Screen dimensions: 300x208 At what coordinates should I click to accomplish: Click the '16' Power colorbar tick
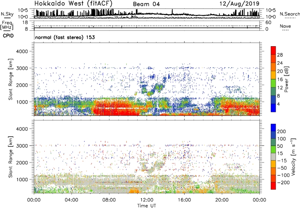pos(280,80)
